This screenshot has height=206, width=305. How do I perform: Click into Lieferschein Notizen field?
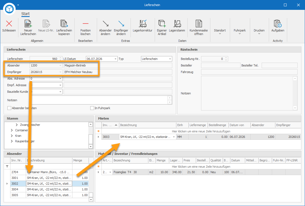[99, 100]
